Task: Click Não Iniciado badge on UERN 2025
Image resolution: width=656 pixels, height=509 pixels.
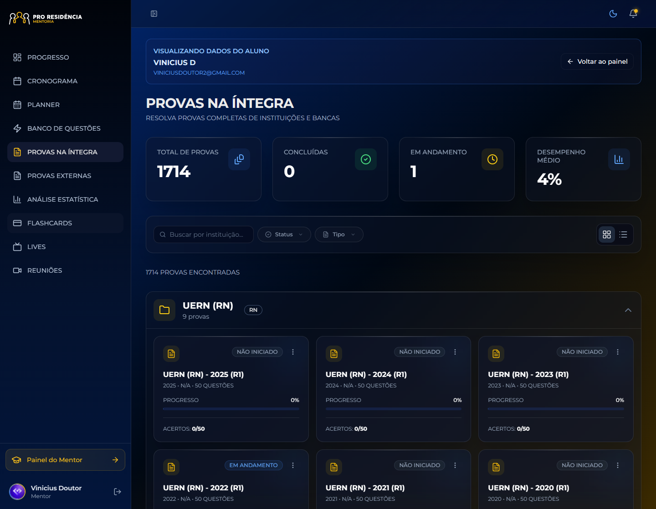Action: [x=257, y=352]
